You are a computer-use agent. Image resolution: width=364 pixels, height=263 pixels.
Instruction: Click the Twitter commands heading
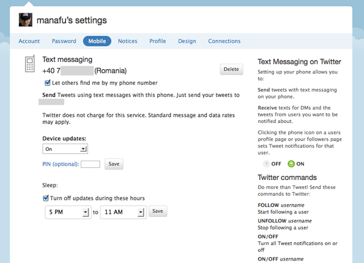tap(287, 178)
